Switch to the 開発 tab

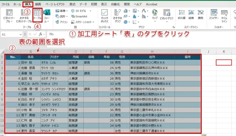coord(127,4)
